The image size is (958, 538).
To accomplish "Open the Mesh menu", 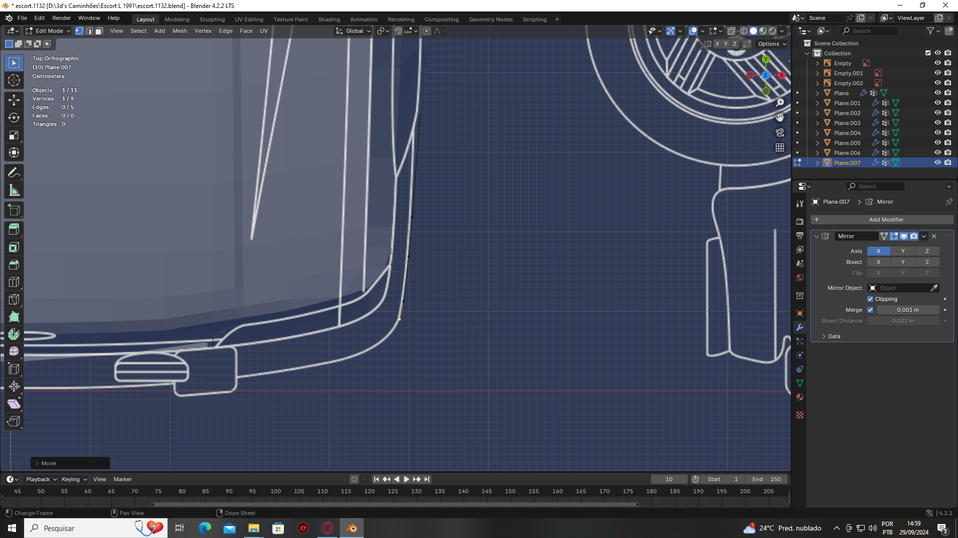I will point(180,31).
